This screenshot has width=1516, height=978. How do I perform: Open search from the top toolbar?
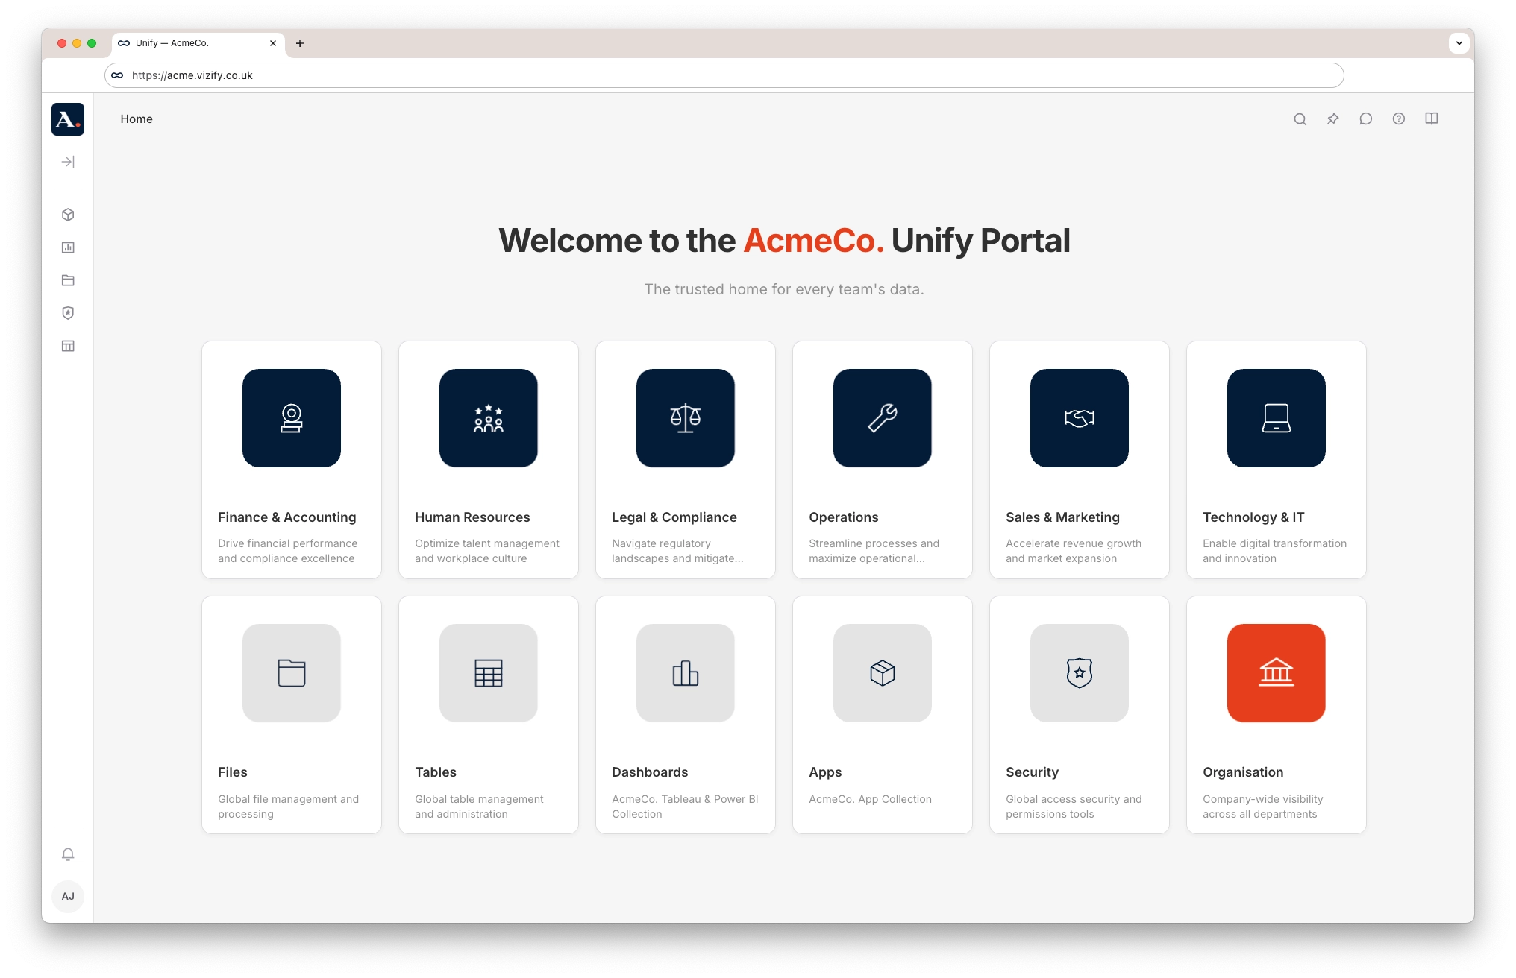click(1300, 119)
